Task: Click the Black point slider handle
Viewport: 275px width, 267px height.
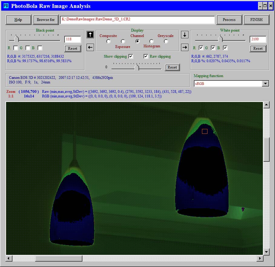Action: point(17,39)
